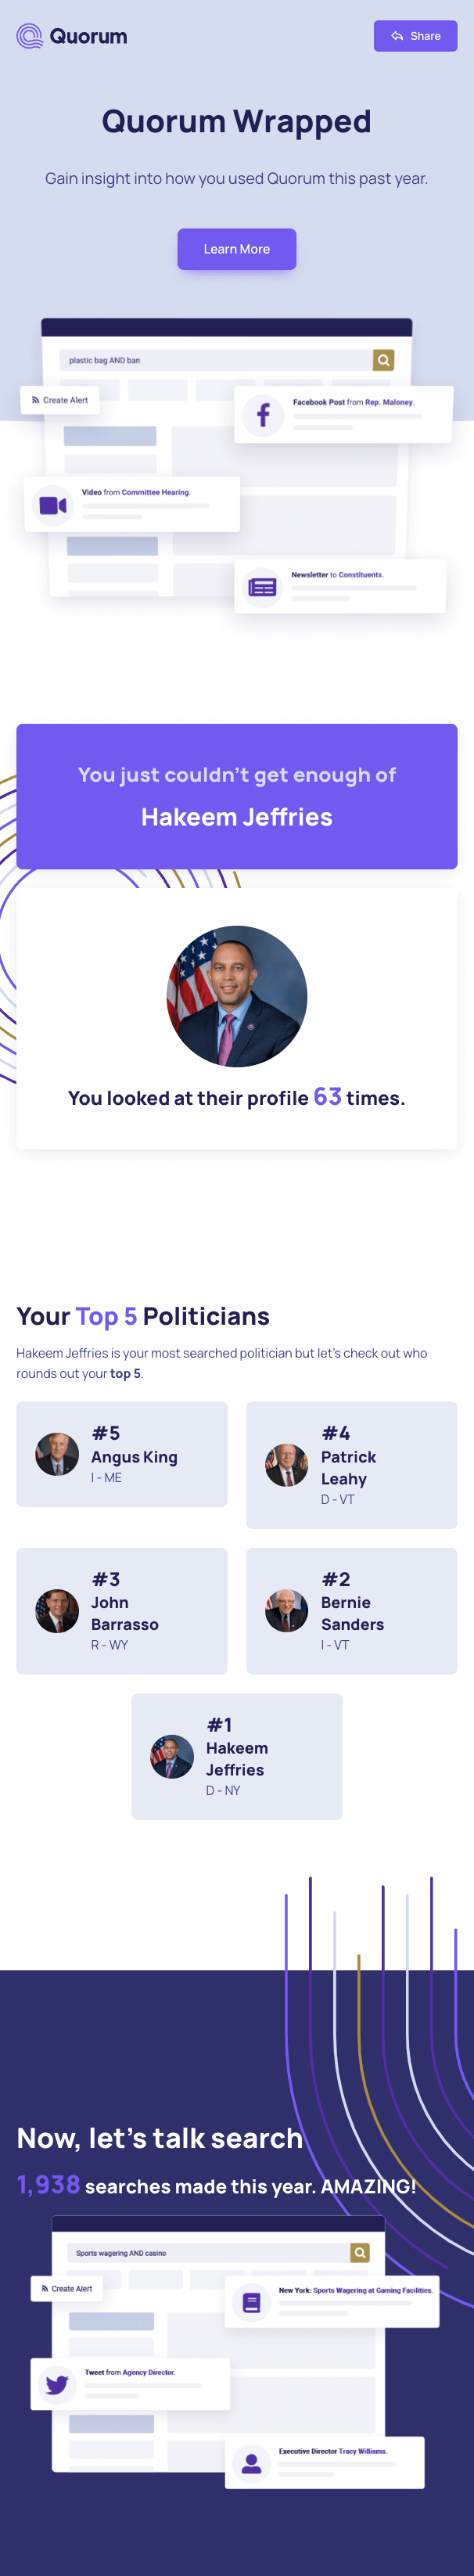The width and height of the screenshot is (474, 2576).
Task: Click the Facebook icon on the post card
Action: (263, 415)
